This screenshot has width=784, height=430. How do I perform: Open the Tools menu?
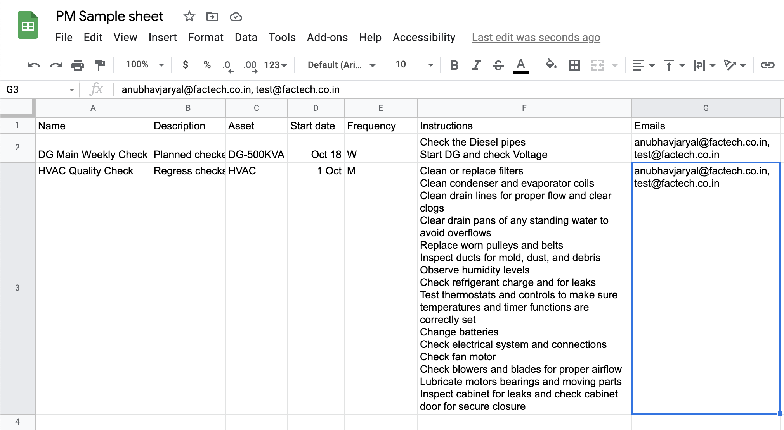click(x=282, y=38)
